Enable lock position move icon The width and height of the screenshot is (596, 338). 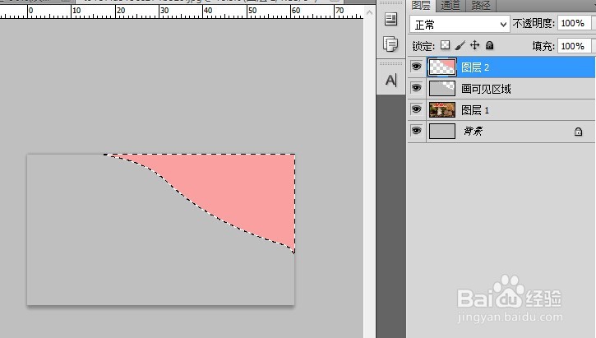click(475, 45)
